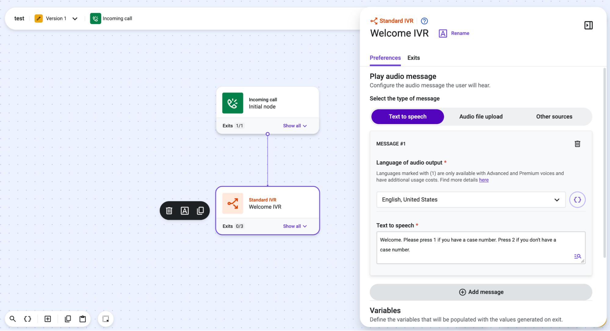
Task: Open the help question mark next to Standard IVR
Action: pos(424,21)
